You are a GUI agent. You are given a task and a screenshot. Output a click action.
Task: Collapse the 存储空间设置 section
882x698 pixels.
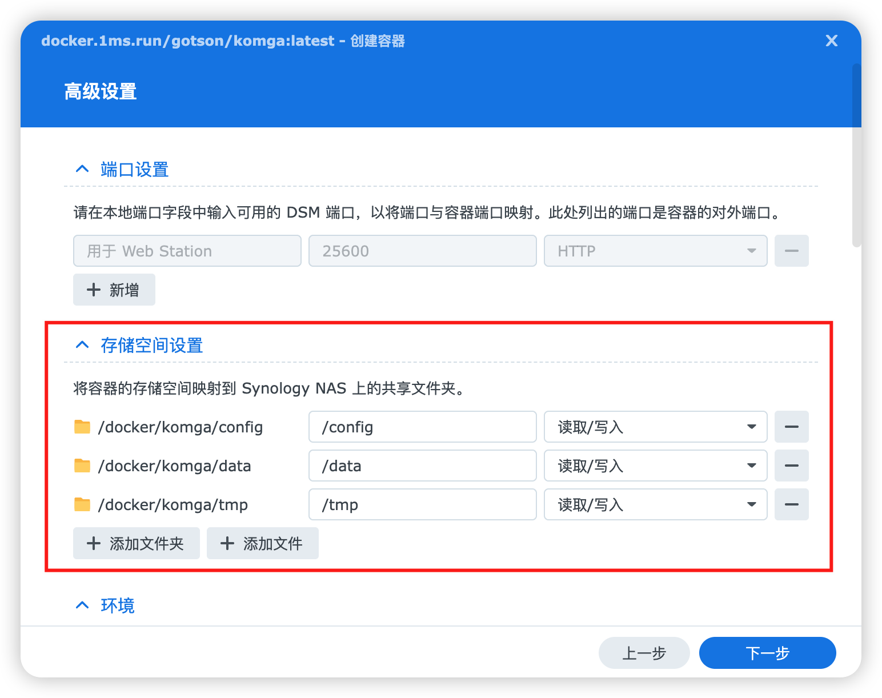point(82,345)
